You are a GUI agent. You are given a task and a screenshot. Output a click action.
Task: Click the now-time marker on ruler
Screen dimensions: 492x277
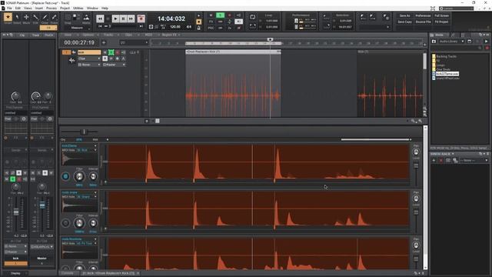pyautogui.click(x=270, y=39)
